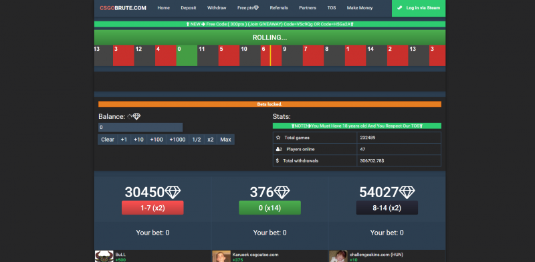Focus the bet amount input field

point(140,127)
